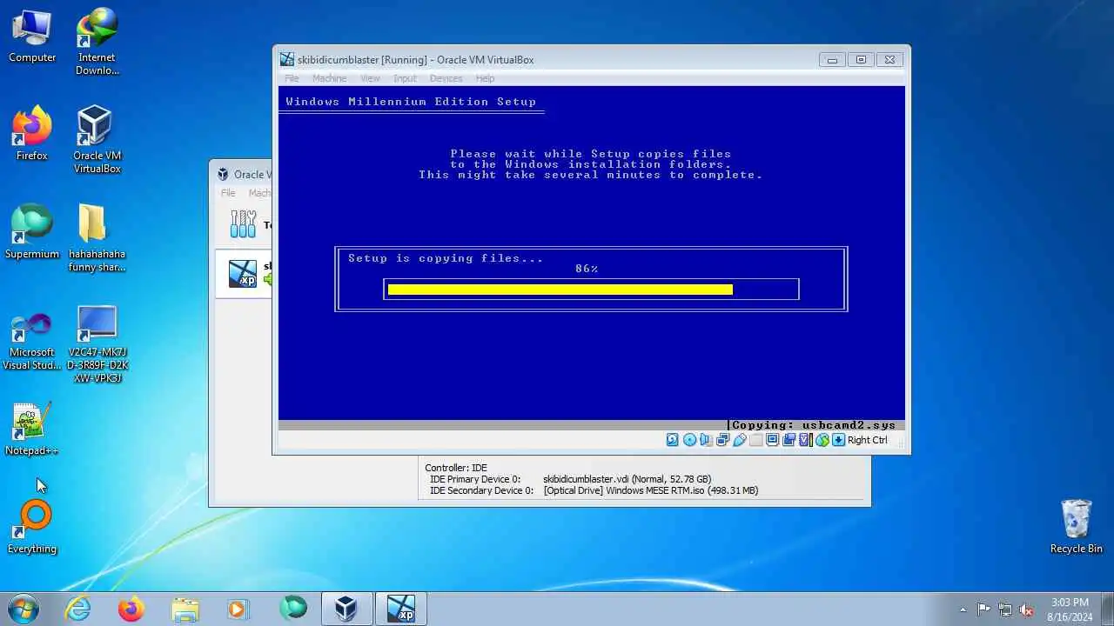Open the File menu in VM window
Screen dimensions: 1114x626
pos(292,78)
